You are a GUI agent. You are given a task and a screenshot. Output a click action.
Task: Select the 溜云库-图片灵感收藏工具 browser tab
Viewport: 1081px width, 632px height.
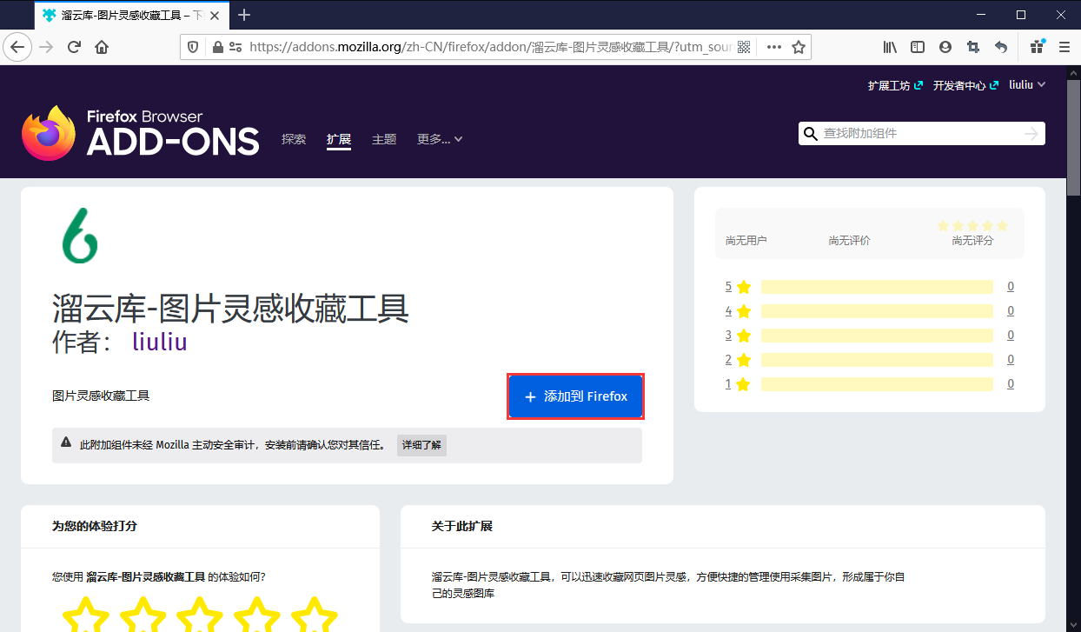[x=132, y=15]
